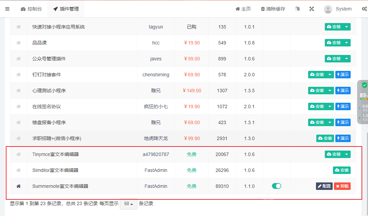
Task: Select the 插件管理 tab
Action: point(66,9)
